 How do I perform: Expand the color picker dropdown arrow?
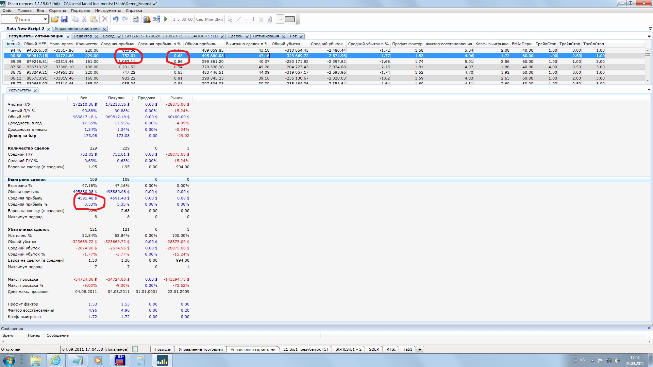tap(281, 19)
